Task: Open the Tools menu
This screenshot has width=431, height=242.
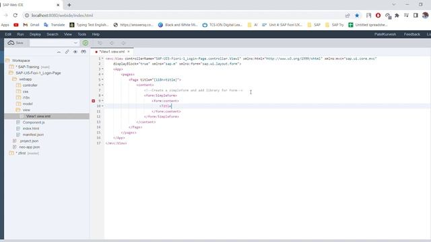Action: point(82,34)
